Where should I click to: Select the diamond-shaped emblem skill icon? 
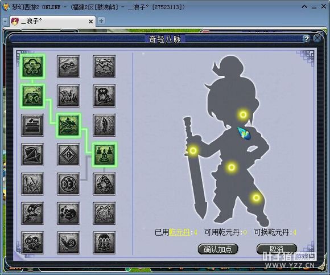click(x=68, y=155)
